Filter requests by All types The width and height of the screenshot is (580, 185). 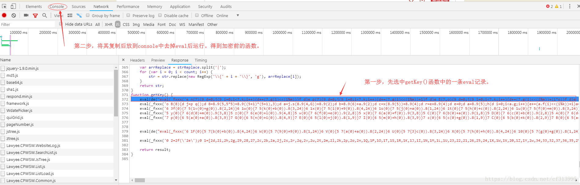pyautogui.click(x=98, y=24)
